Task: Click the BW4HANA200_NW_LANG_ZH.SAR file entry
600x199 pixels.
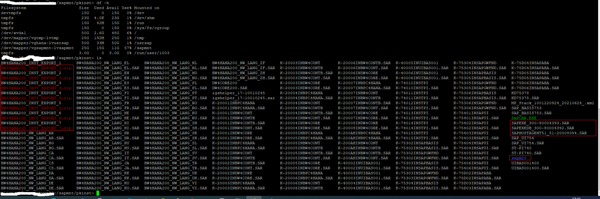Action: [243, 78]
